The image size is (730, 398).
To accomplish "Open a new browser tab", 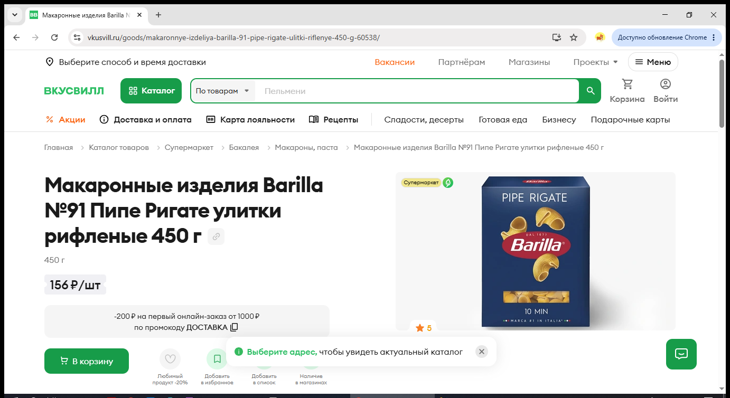I will (x=158, y=15).
